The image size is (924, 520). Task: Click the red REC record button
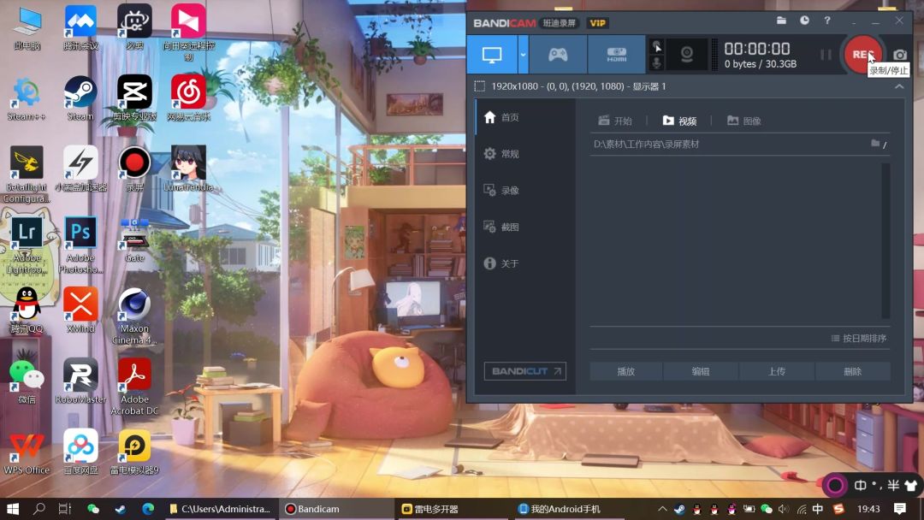[859, 55]
